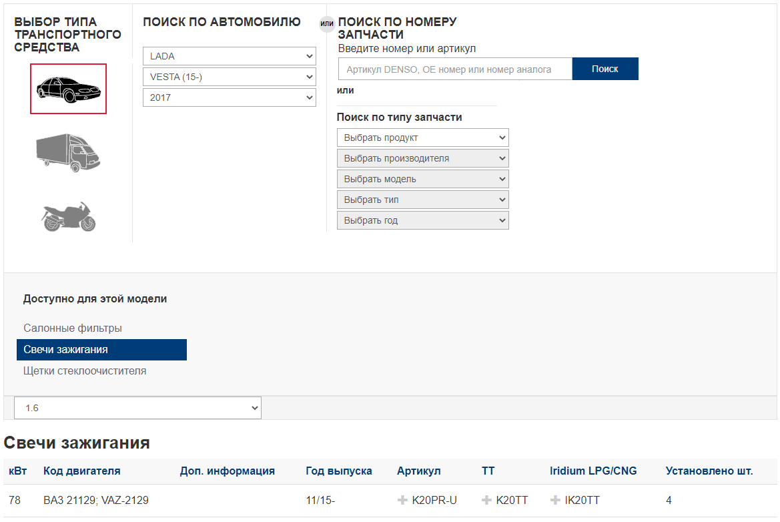Select 'Салонные фильтры' category
The image size is (780, 522).
coord(73,328)
